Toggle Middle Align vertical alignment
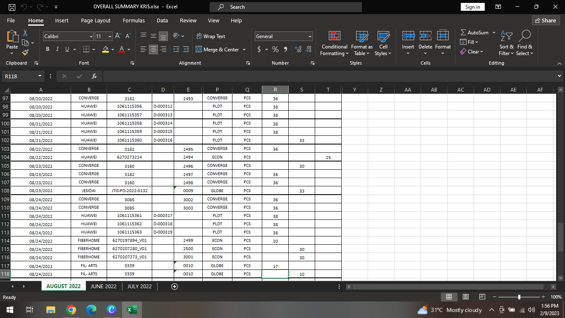565x318 pixels. point(153,36)
